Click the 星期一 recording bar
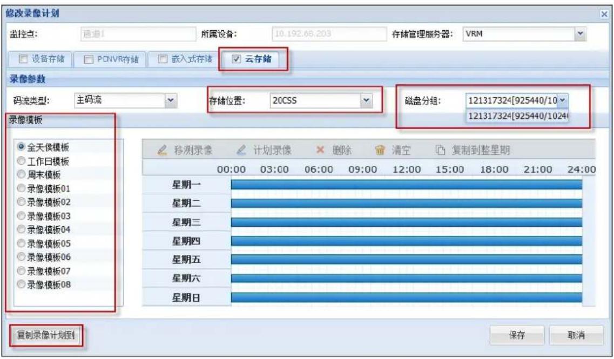The width and height of the screenshot is (614, 359). pos(407,185)
